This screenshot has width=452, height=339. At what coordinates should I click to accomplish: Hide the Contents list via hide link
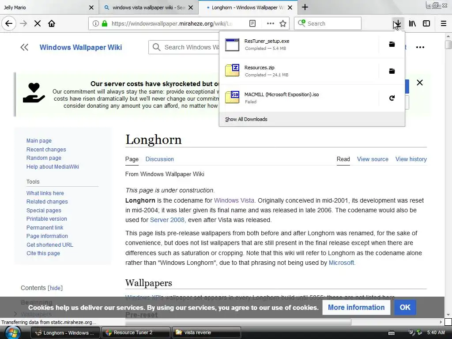[55, 288]
